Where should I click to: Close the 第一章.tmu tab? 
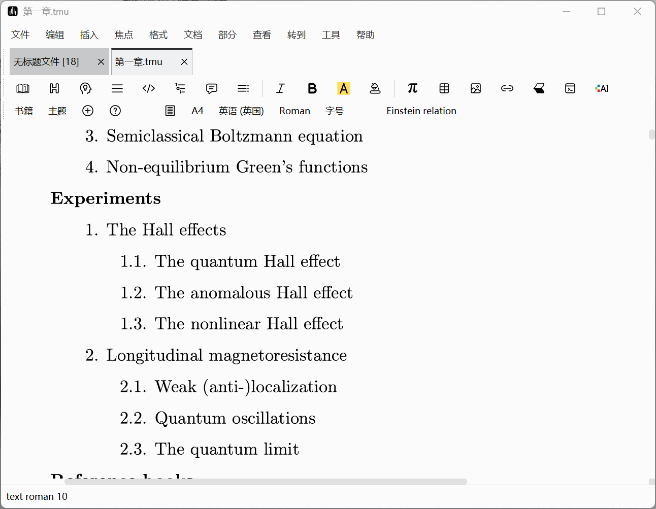pyautogui.click(x=184, y=62)
